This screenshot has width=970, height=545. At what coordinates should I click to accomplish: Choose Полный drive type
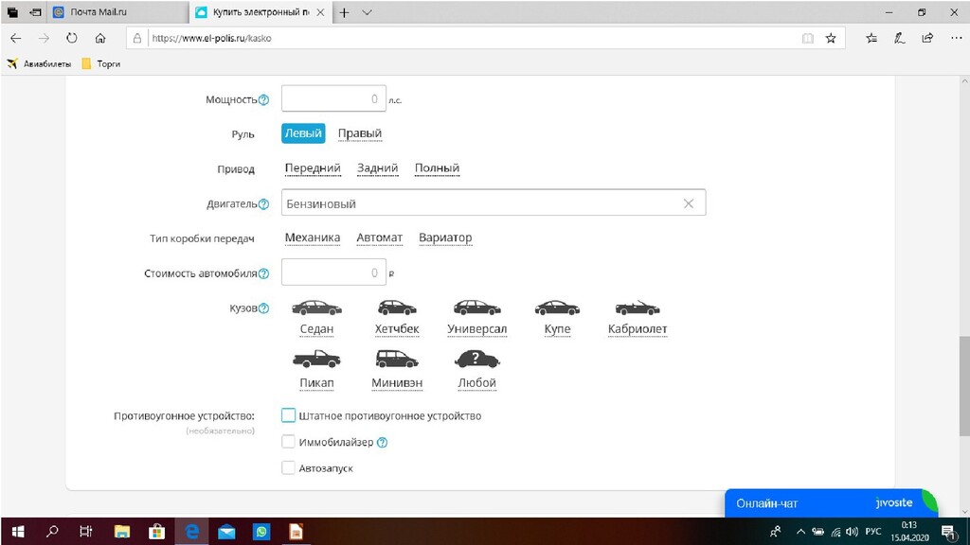437,168
